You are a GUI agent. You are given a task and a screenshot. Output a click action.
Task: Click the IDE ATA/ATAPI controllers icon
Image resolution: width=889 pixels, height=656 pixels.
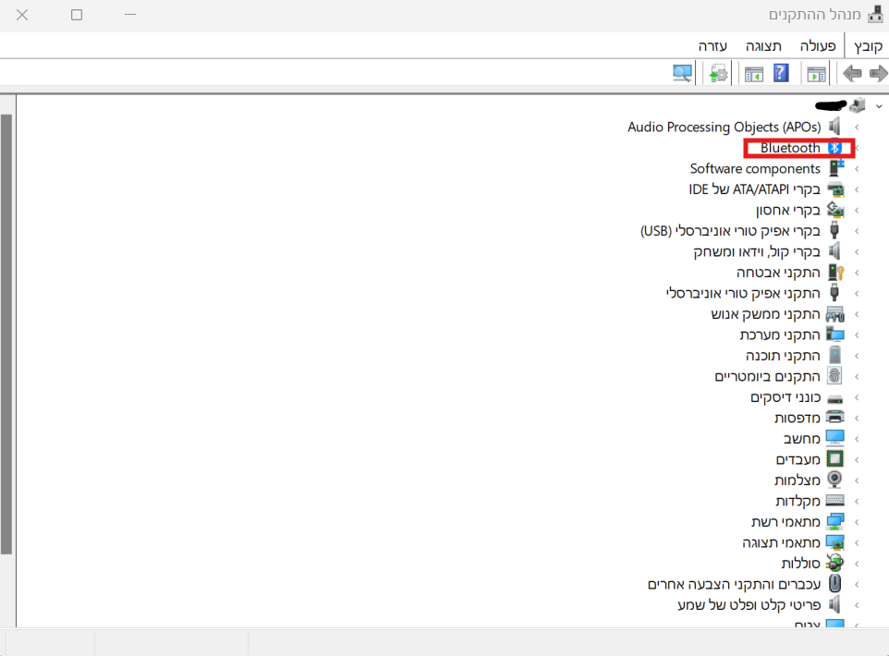coord(835,189)
